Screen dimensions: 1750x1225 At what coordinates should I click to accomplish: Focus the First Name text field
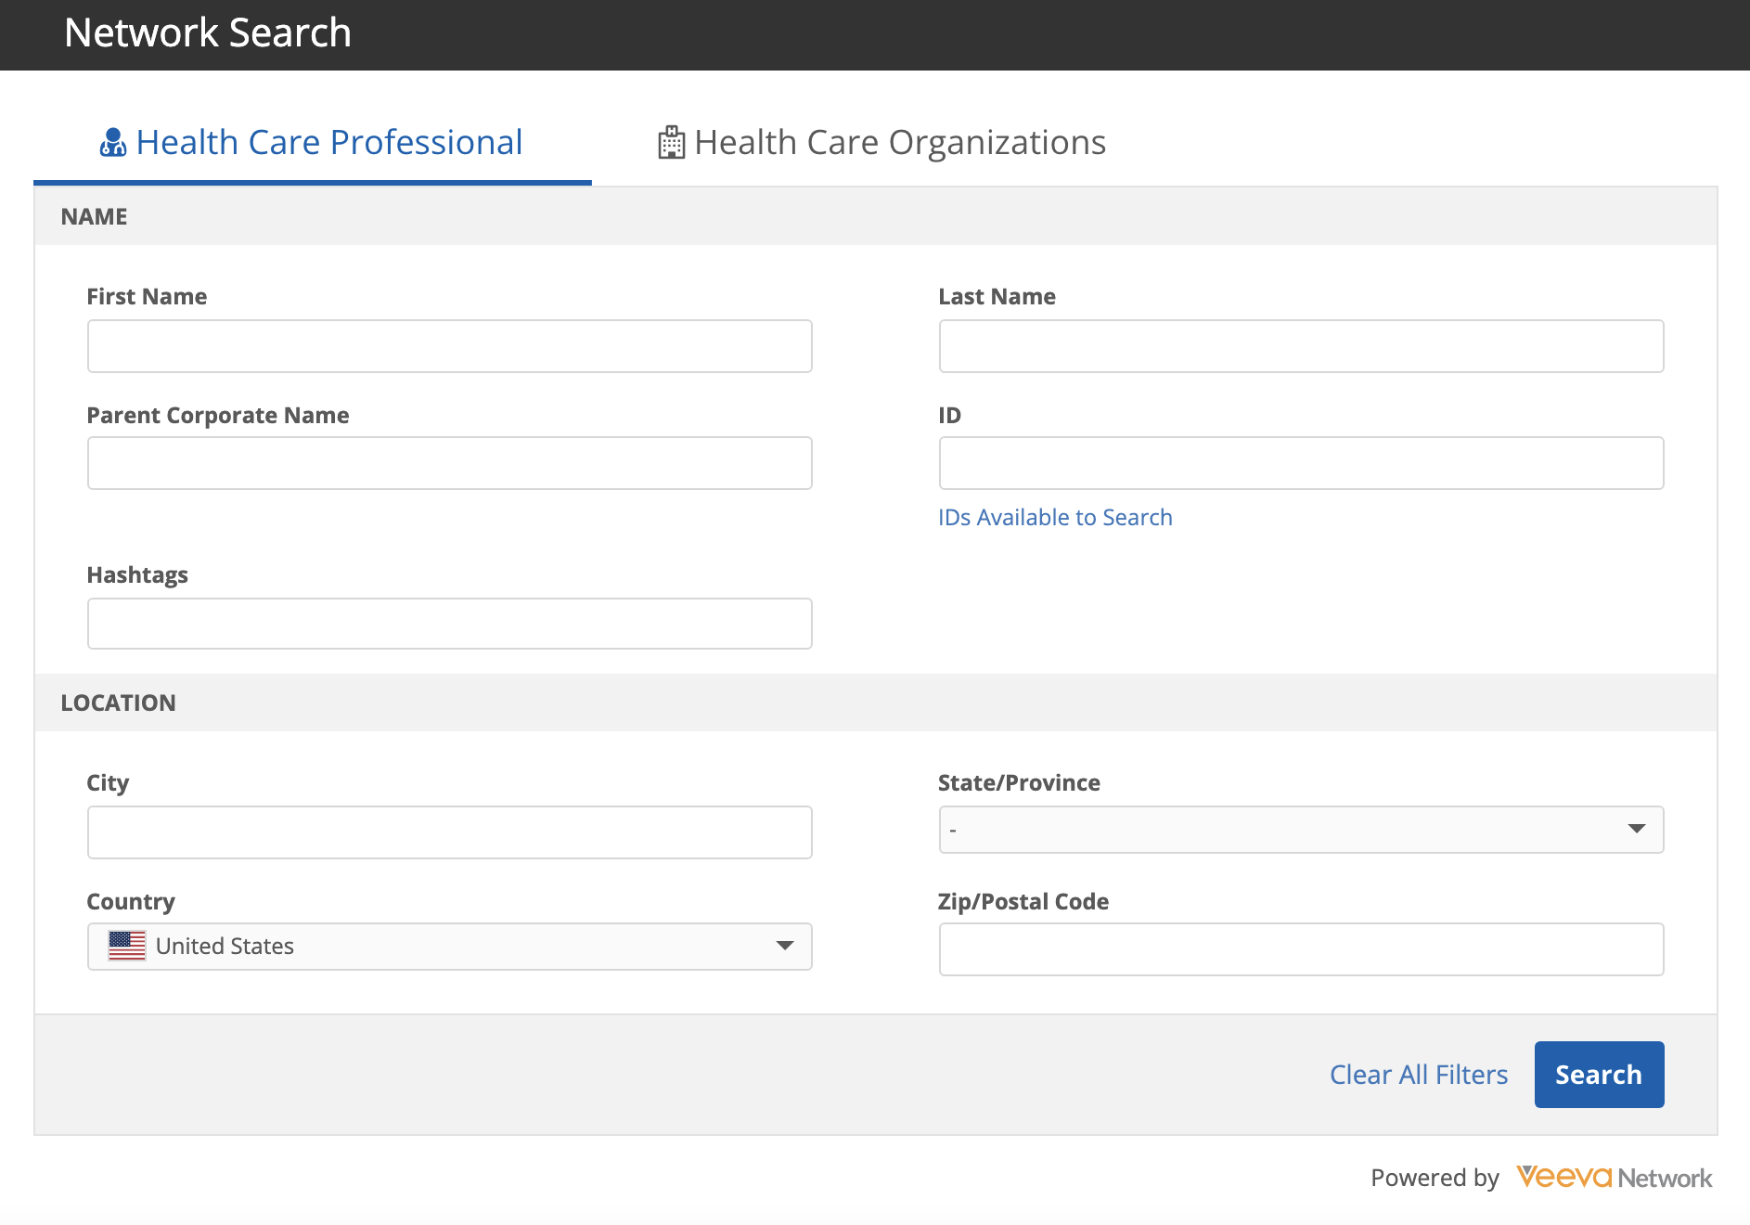[449, 346]
